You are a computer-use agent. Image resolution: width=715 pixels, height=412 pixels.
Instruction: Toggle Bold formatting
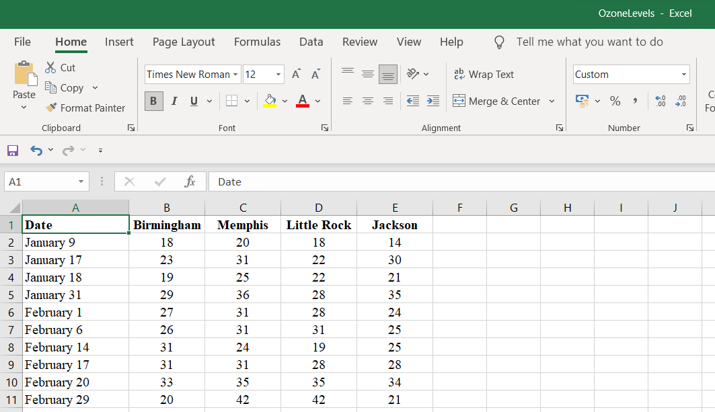pyautogui.click(x=153, y=101)
